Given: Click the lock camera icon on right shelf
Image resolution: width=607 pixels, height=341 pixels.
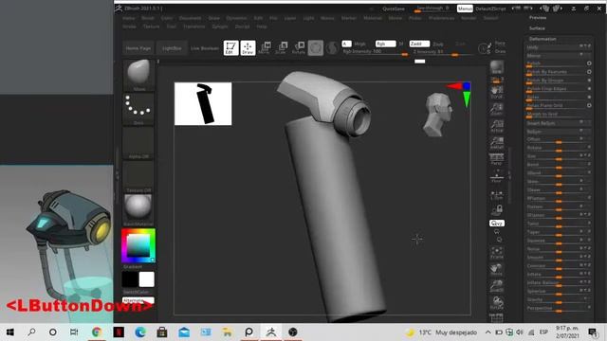Looking at the screenshot, I should (497, 210).
